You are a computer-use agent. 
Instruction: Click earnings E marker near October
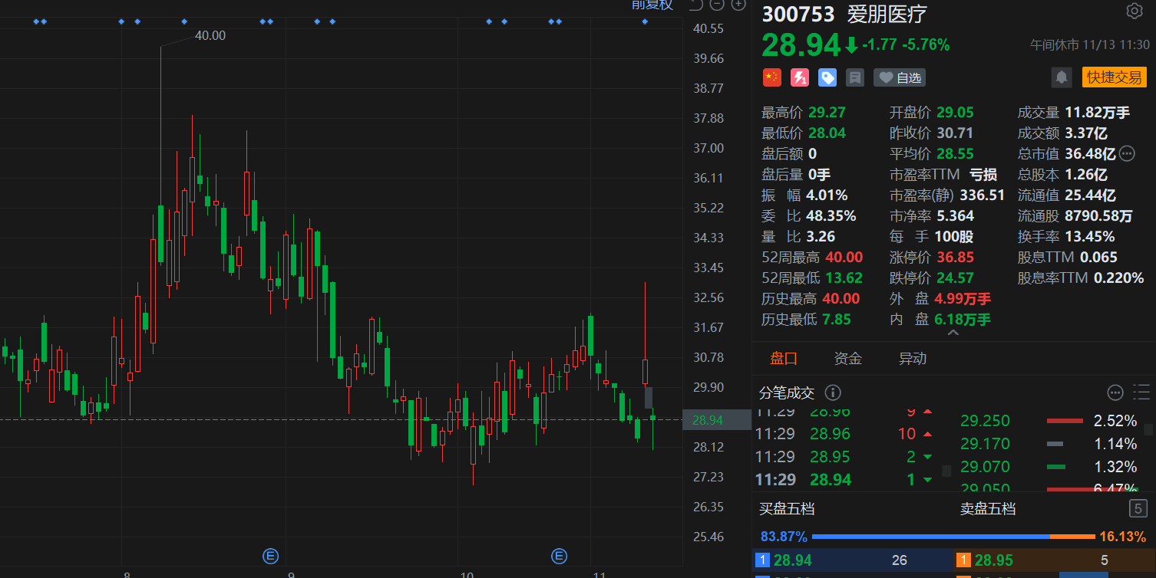(x=560, y=556)
